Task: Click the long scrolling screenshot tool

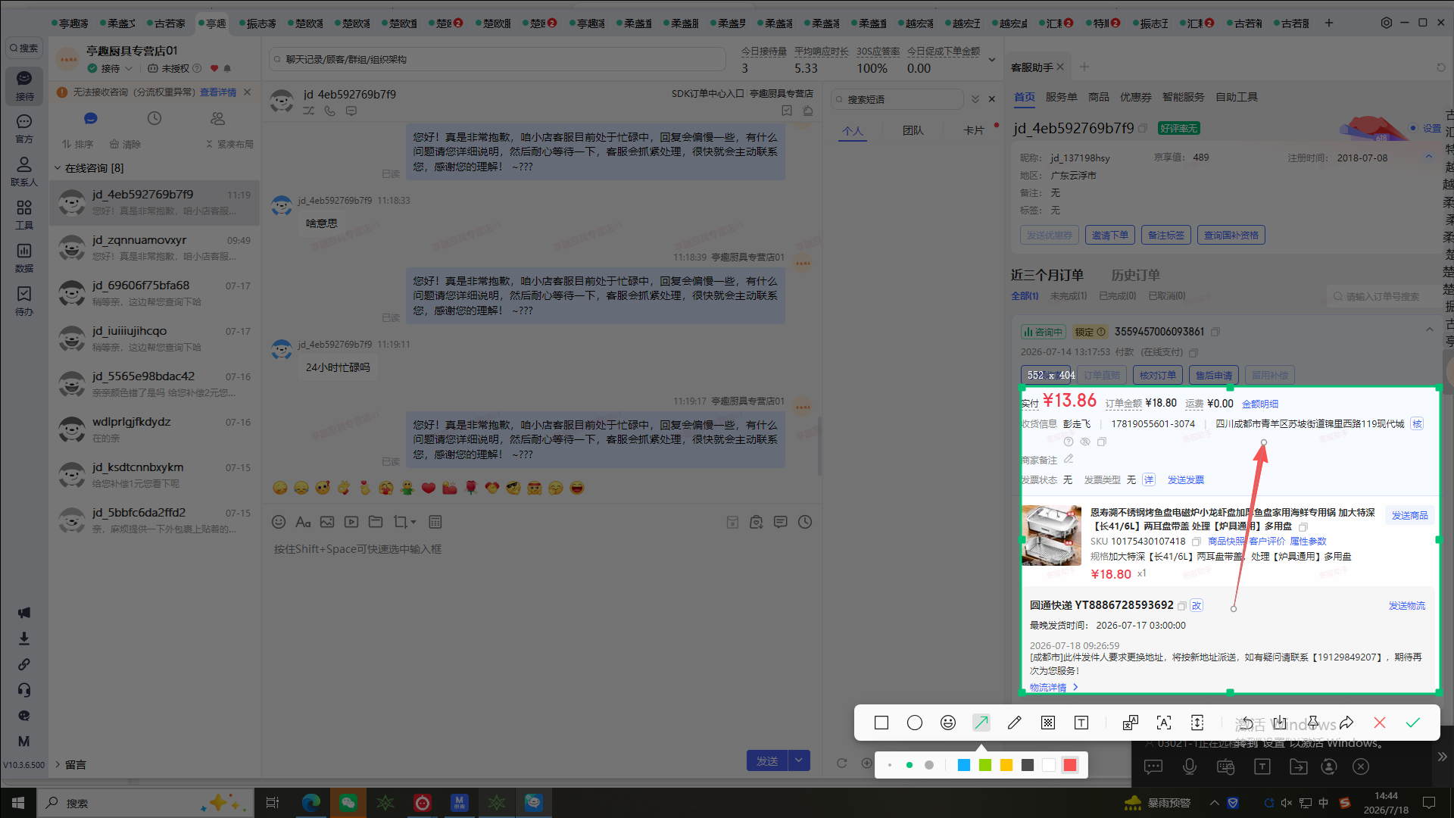Action: pos(1197,723)
